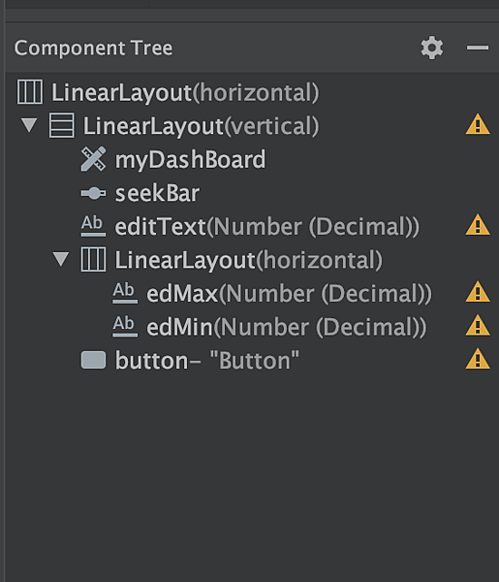Open Component Tree settings gear

pyautogui.click(x=432, y=48)
